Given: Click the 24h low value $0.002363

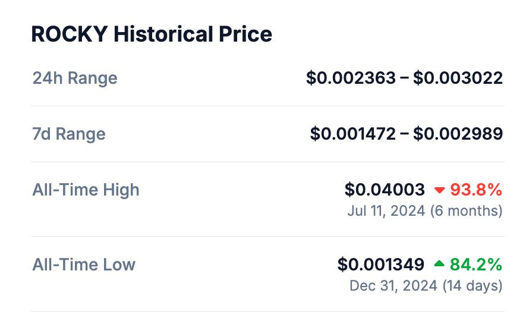Looking at the screenshot, I should [x=351, y=78].
